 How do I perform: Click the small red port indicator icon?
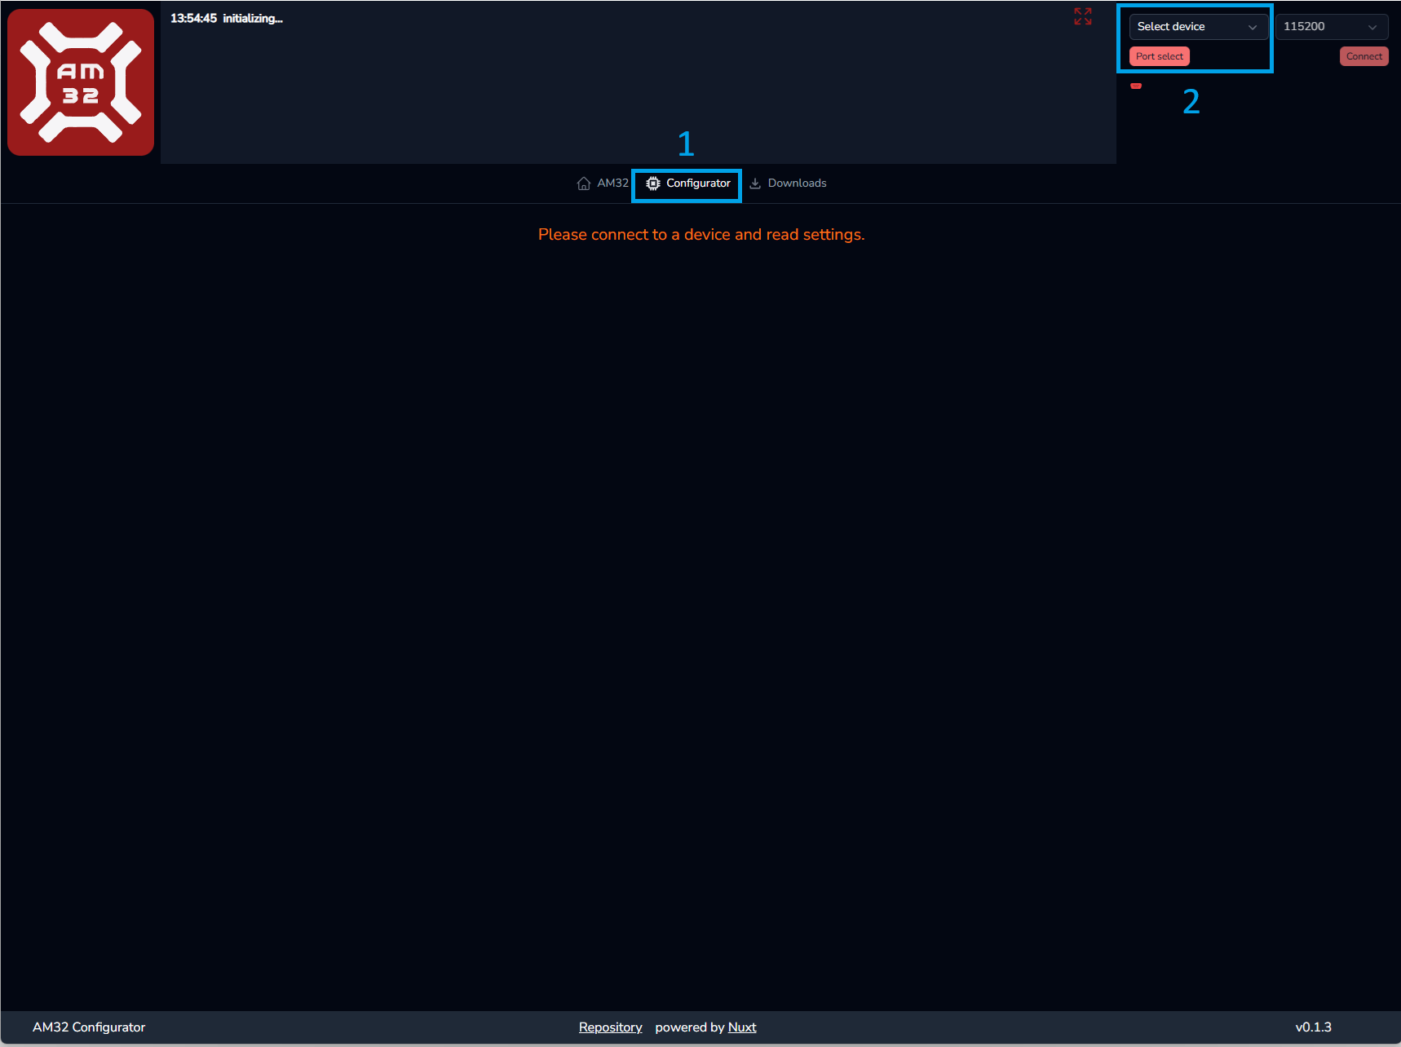[x=1136, y=86]
